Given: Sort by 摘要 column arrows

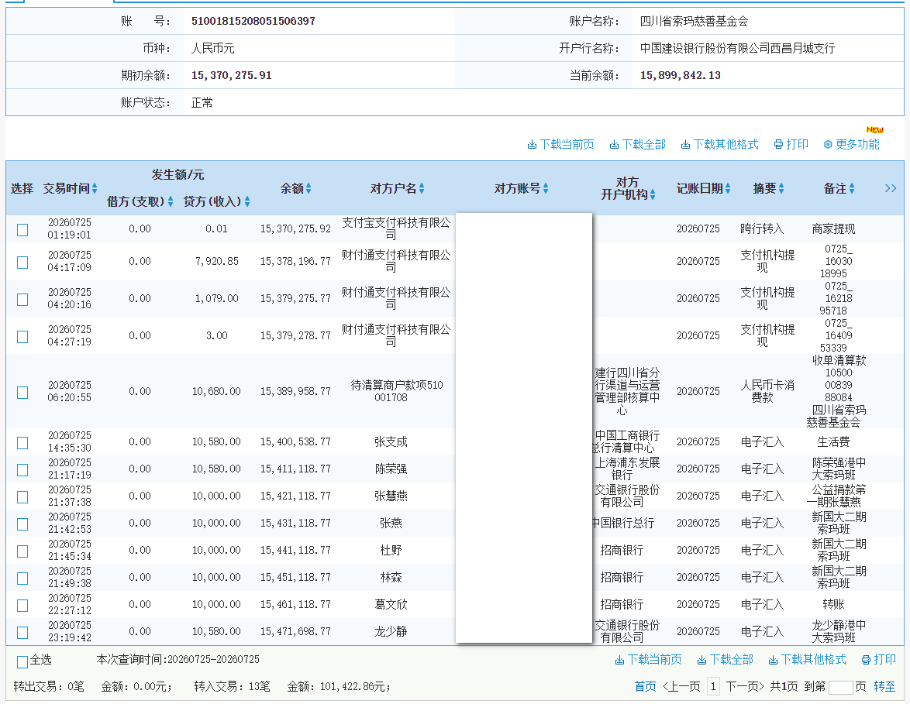Looking at the screenshot, I should pos(781,188).
